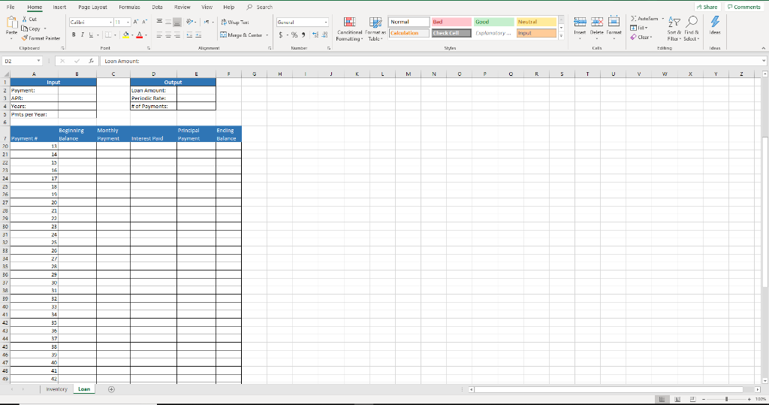
Task: Expand the formula bar
Action: click(764, 61)
